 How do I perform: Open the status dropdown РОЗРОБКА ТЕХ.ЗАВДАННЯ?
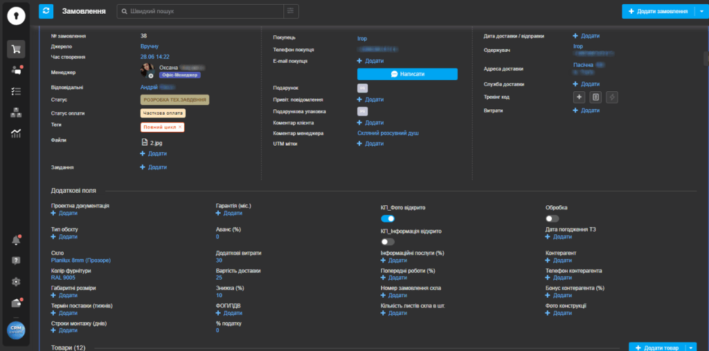[174, 100]
